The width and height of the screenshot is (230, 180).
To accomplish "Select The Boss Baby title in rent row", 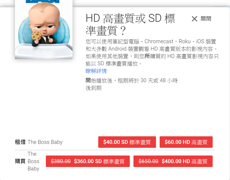I will pos(45,142).
